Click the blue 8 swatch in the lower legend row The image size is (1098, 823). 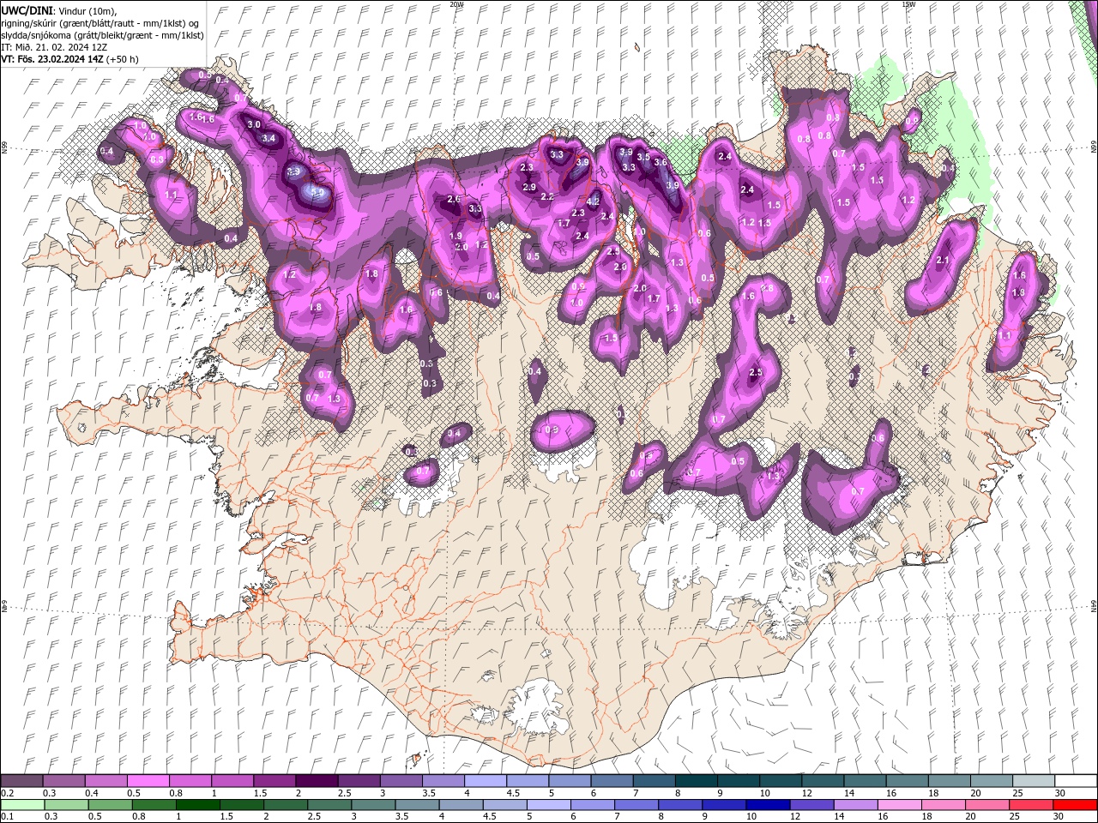(681, 805)
